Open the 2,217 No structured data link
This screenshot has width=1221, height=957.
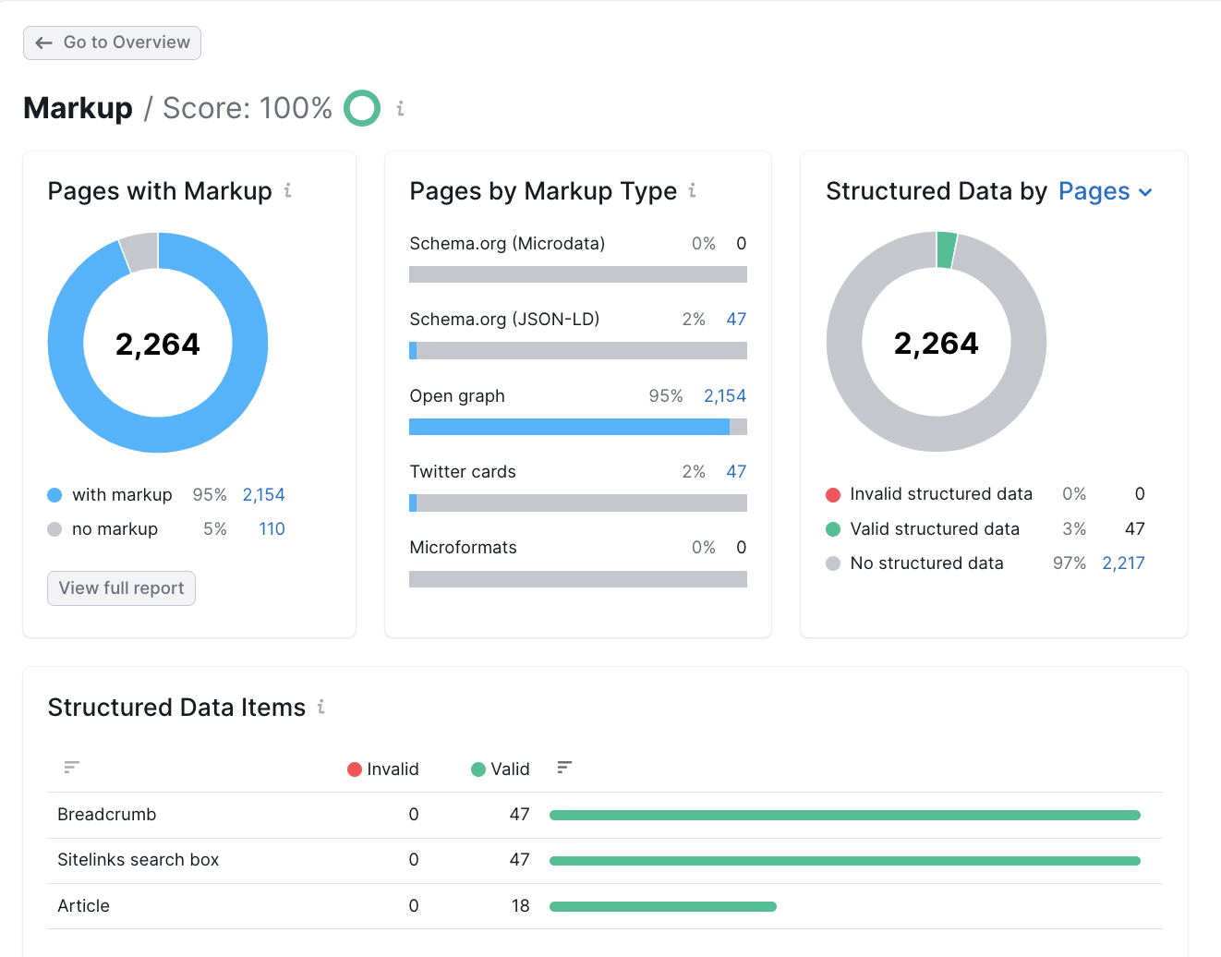click(x=1123, y=563)
